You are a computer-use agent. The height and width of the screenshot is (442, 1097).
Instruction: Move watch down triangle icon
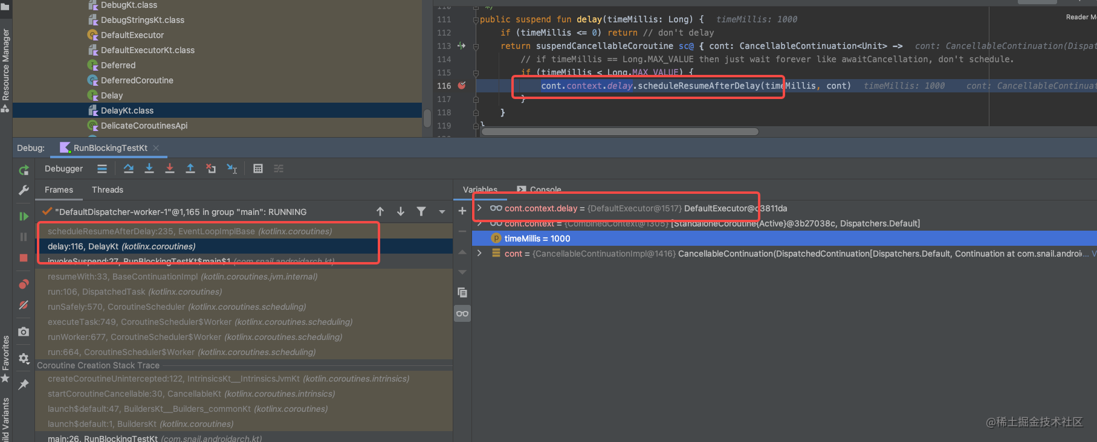[462, 272]
